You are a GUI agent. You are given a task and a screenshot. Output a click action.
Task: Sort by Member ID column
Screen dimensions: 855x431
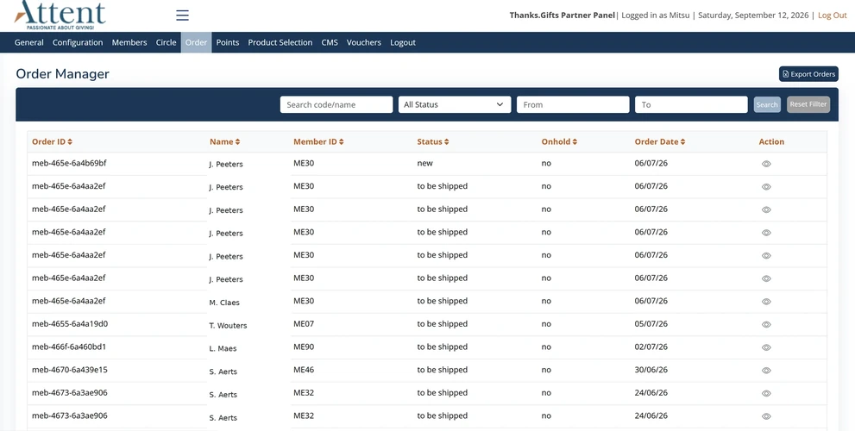point(318,141)
